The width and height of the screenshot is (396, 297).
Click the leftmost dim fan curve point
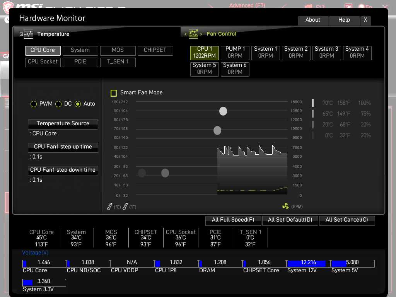[142, 173]
